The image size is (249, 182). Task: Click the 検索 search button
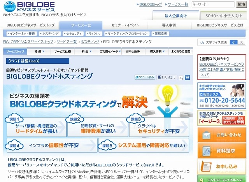coord(241,4)
